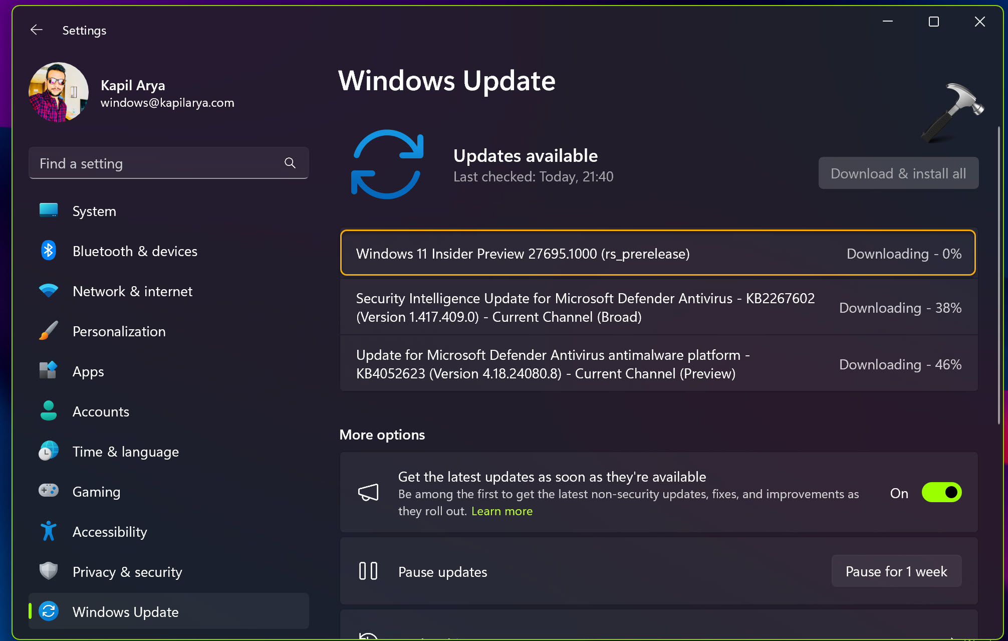The image size is (1008, 641).
Task: Open the Kapil Arya profile picture
Action: coord(59,92)
